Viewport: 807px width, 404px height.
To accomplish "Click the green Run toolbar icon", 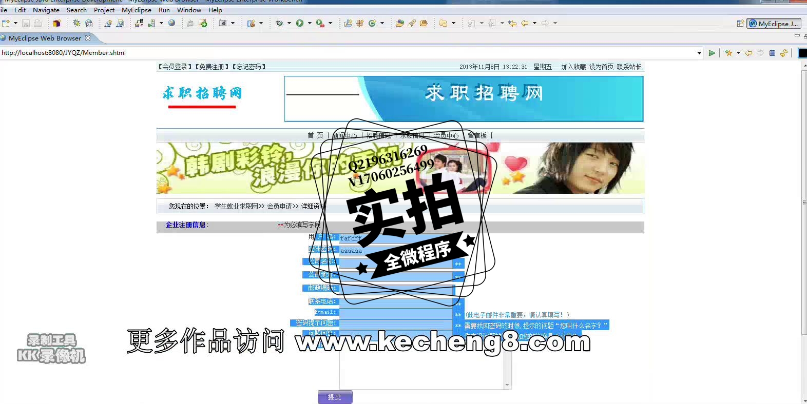I will click(x=300, y=23).
